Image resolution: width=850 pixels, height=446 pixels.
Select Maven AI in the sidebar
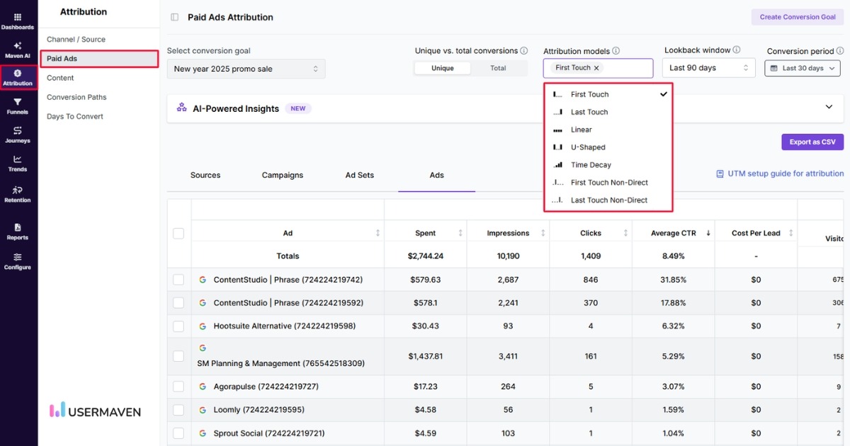pos(18,50)
